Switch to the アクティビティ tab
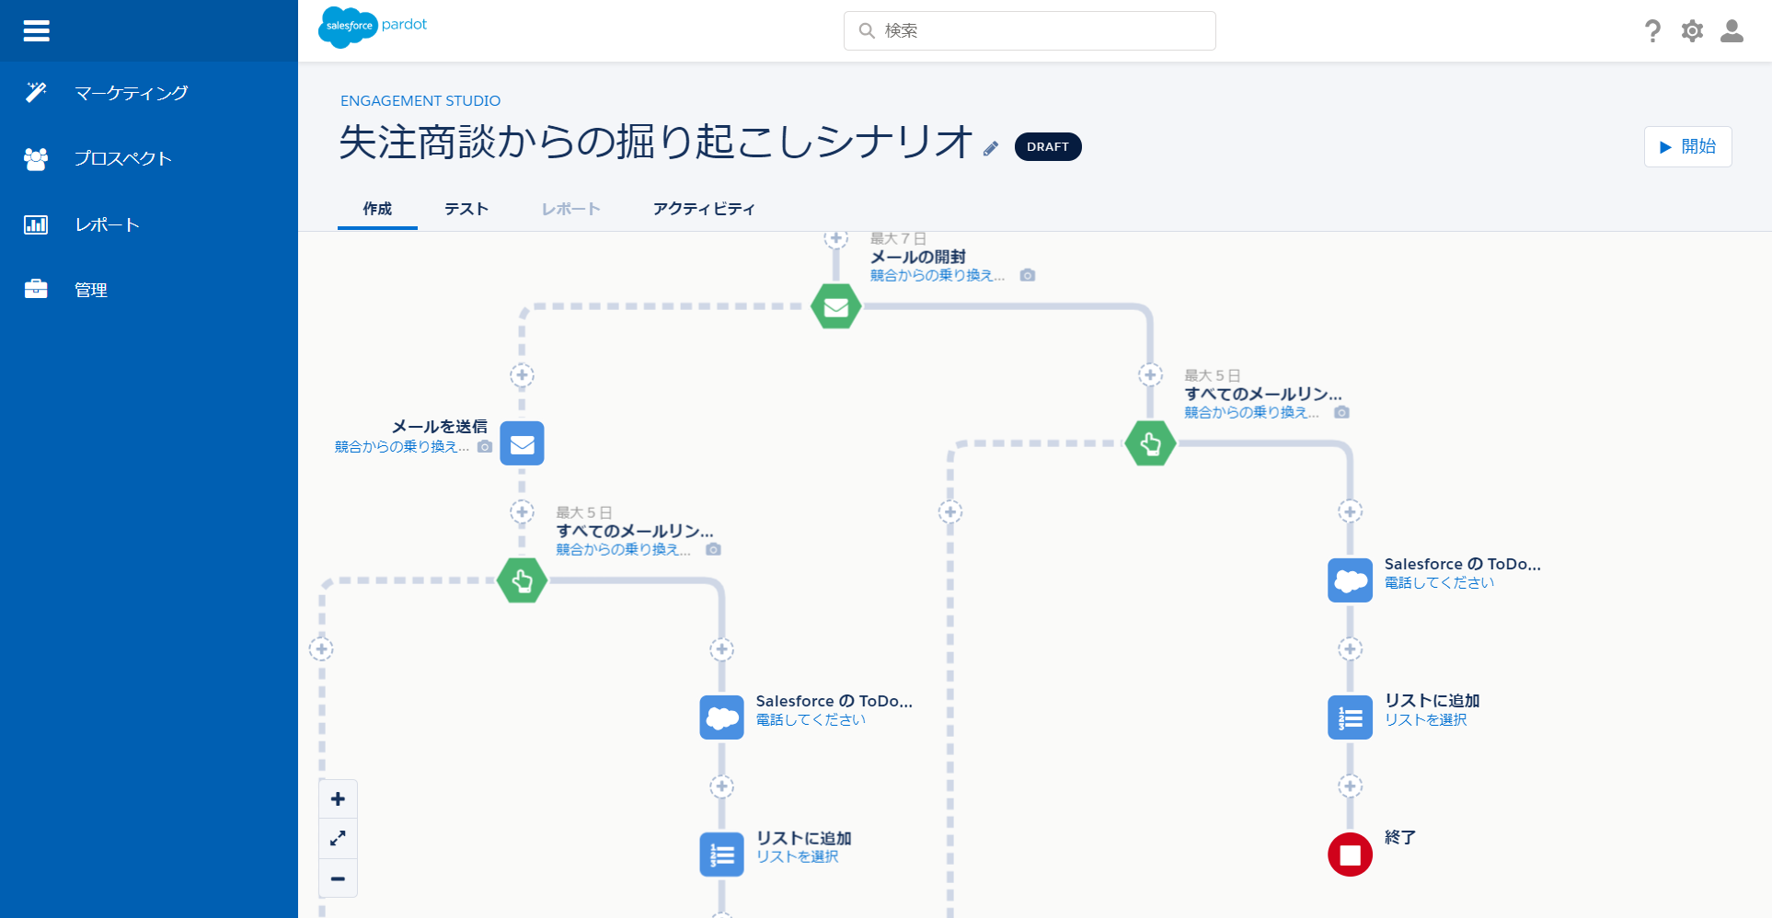 coord(704,209)
